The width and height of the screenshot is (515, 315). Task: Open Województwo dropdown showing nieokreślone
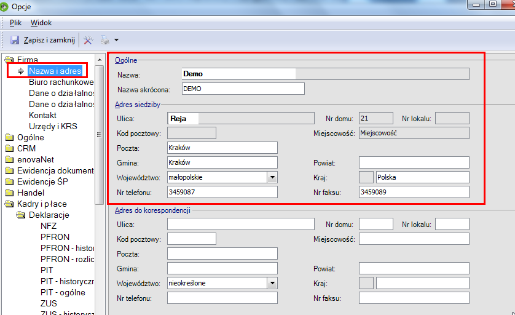[272, 283]
